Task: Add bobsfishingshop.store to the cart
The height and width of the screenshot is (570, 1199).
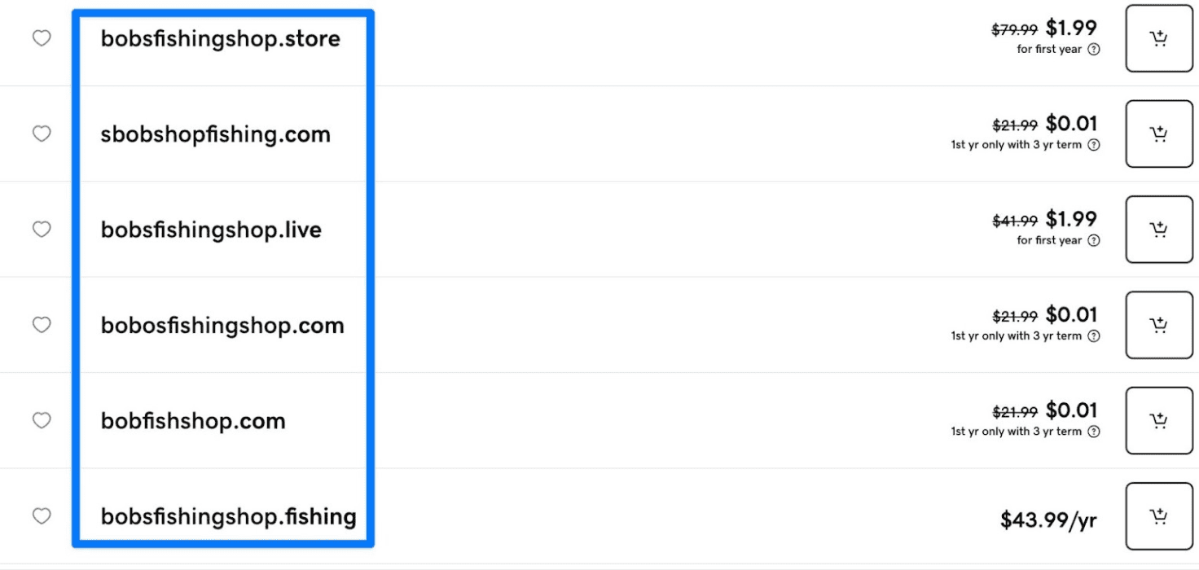Action: point(1158,38)
